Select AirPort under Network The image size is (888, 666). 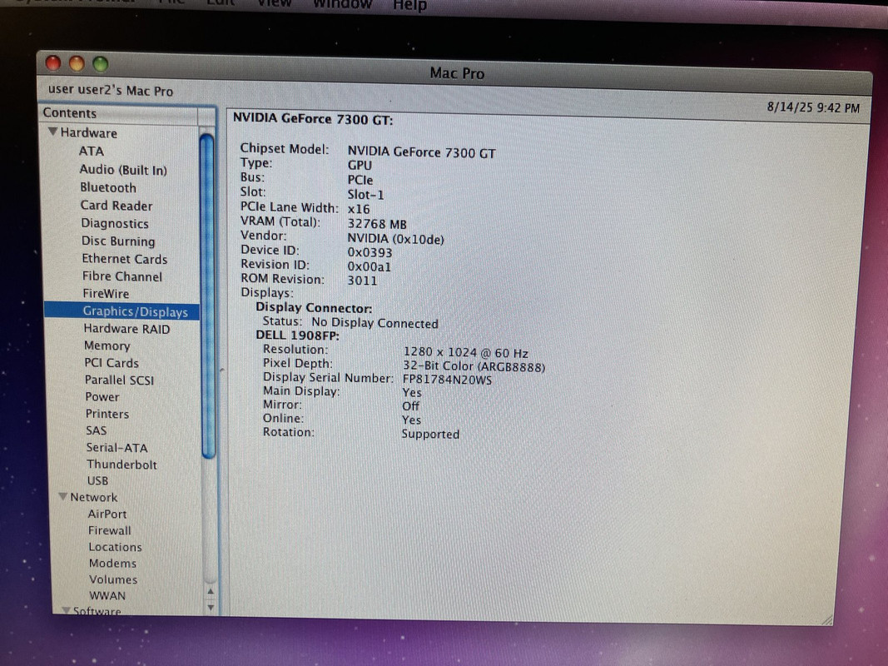(x=107, y=514)
